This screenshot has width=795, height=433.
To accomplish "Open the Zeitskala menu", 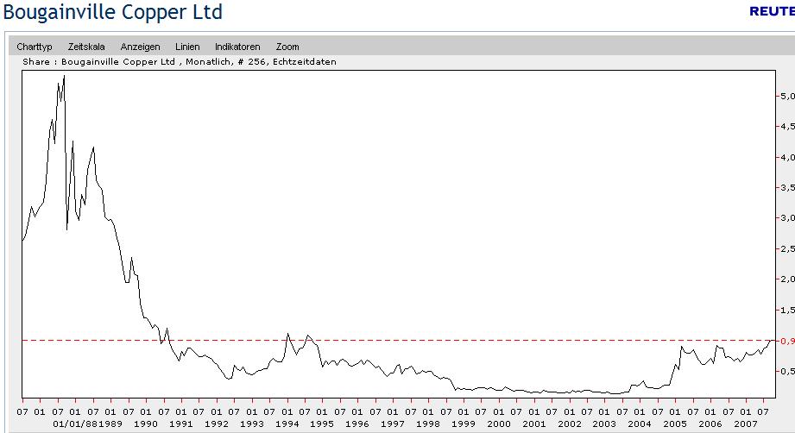I will 86,47.
